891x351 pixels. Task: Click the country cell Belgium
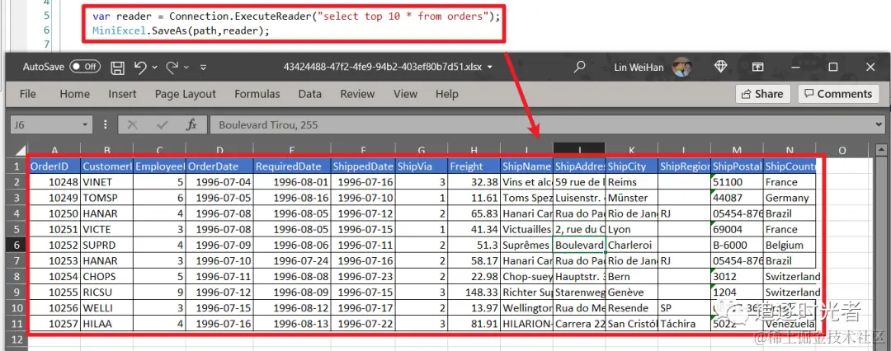790,246
